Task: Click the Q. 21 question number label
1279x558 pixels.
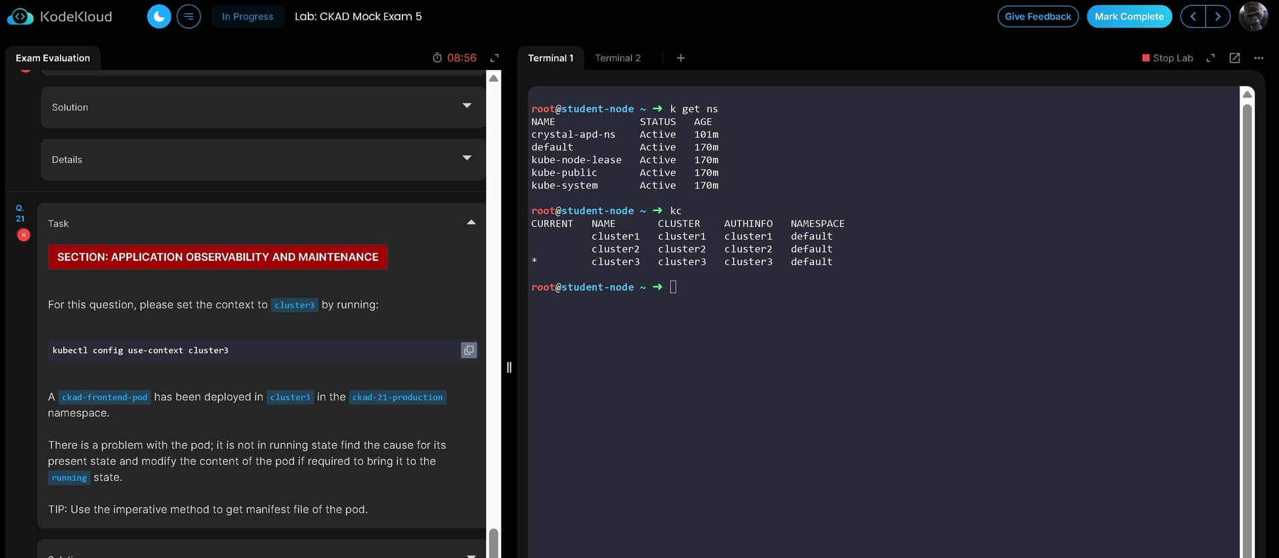Action: point(20,213)
